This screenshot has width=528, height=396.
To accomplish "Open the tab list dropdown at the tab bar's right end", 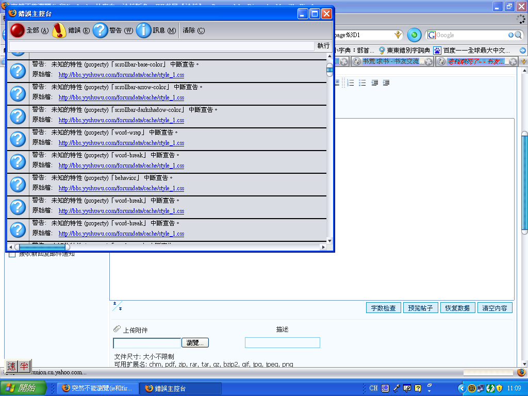I will (524, 62).
